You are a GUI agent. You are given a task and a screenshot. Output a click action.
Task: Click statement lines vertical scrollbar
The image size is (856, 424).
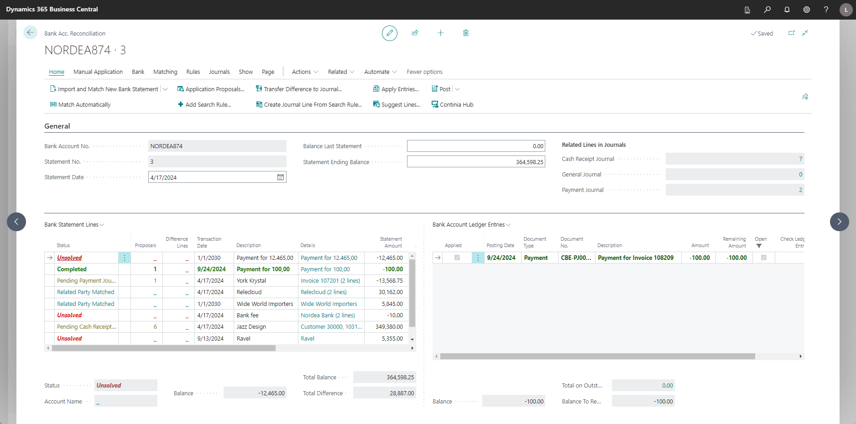pos(412,293)
